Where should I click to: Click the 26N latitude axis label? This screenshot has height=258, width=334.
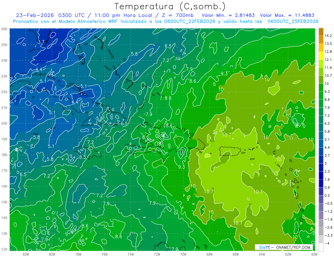pos(4,29)
